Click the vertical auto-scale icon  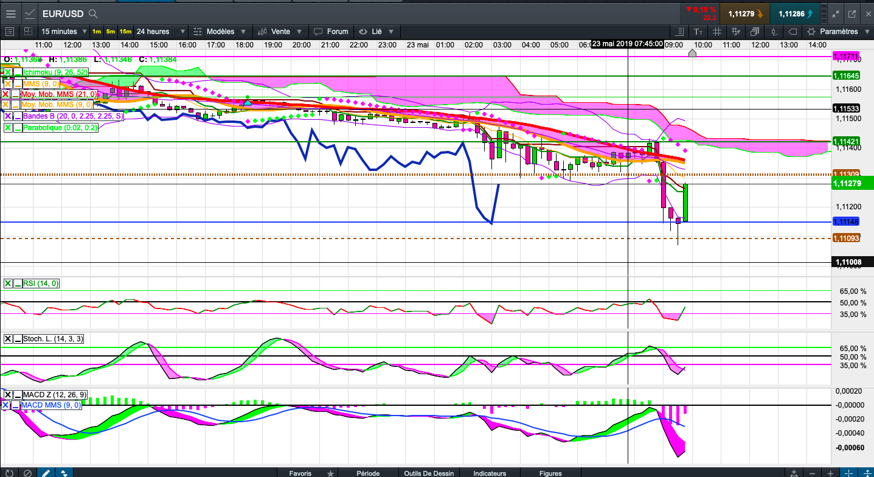(866, 472)
